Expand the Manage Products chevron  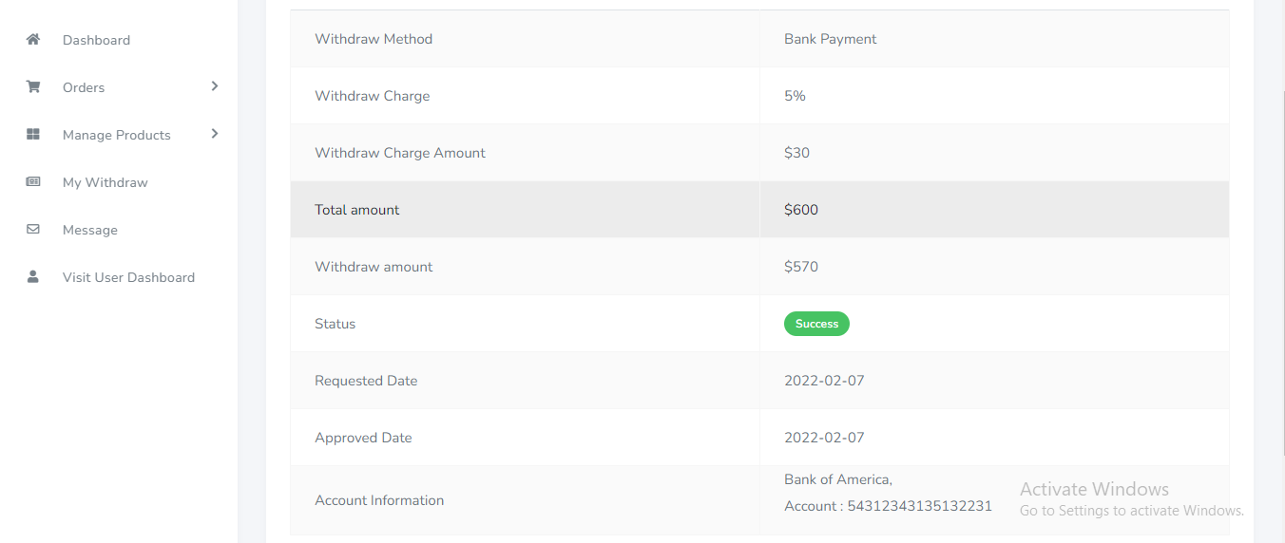tap(215, 134)
